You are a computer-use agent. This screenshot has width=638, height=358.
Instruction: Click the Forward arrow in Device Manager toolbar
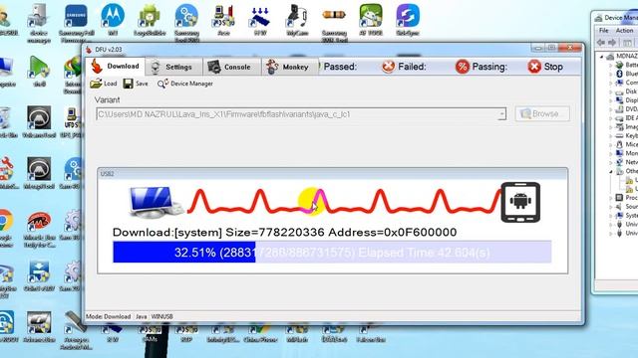[x=611, y=42]
